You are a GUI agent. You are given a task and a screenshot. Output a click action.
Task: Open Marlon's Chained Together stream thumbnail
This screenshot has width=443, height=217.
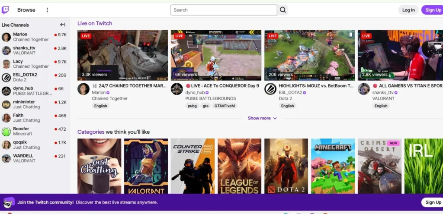coord(122,55)
